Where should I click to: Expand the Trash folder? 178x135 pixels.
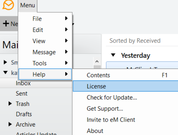tap(10, 104)
